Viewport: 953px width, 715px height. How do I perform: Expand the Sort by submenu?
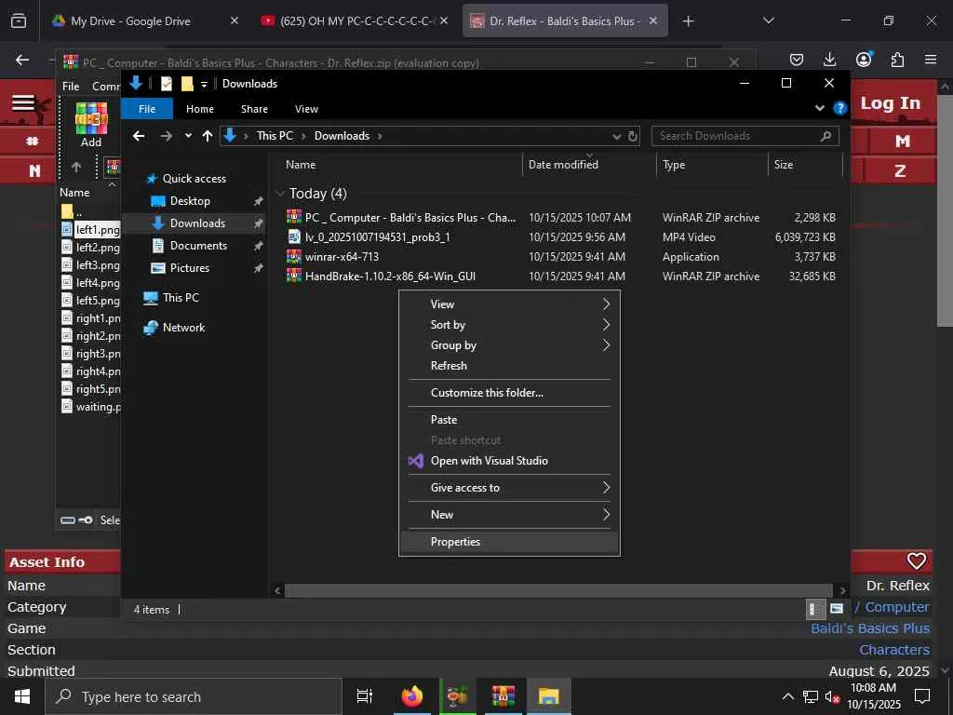[509, 325]
